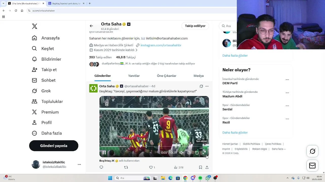Image resolution: width=325 pixels, height=182 pixels.
Task: Open Premium in sidebar
Action: pyautogui.click(x=45, y=112)
